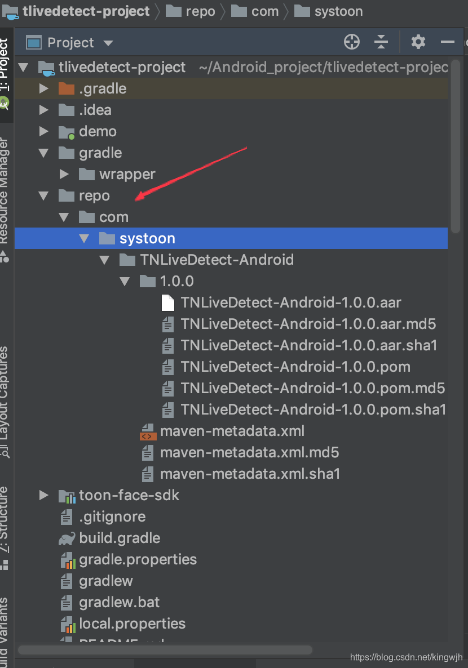Click the maven-metadata.xml file icon
468x668 pixels.
pos(148,431)
